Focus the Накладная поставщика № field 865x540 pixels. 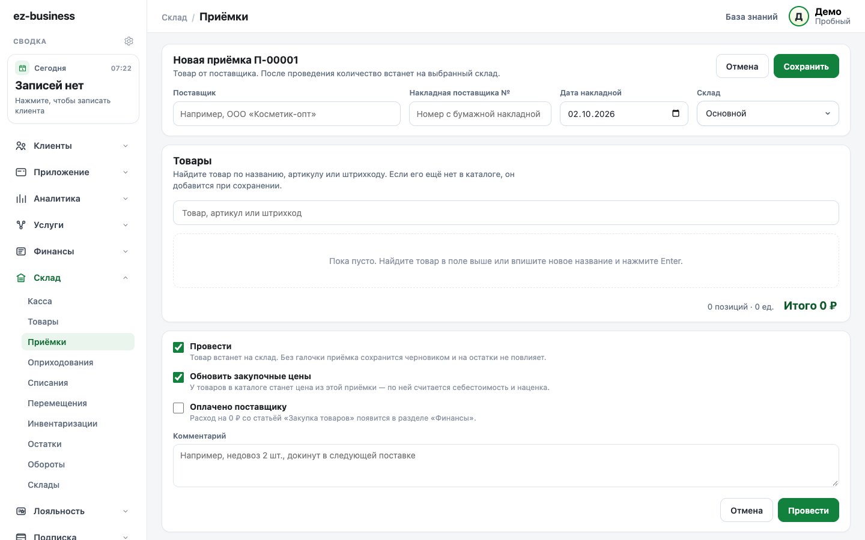[480, 113]
